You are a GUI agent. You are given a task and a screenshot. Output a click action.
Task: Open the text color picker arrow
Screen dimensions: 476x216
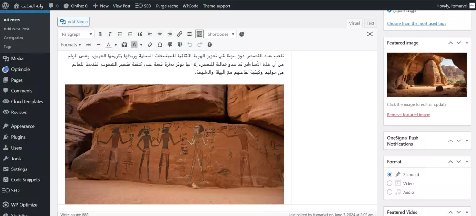pyautogui.click(x=116, y=45)
